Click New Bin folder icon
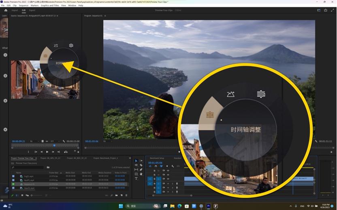Image resolution: width=337 pixels, height=210 pixels. (x=116, y=195)
